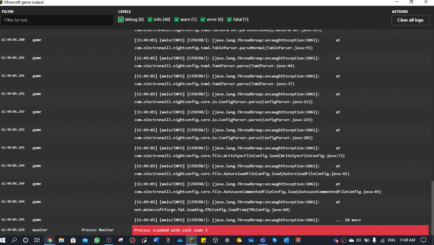Click the Wi-Fi icon in the tray

pos(382,240)
